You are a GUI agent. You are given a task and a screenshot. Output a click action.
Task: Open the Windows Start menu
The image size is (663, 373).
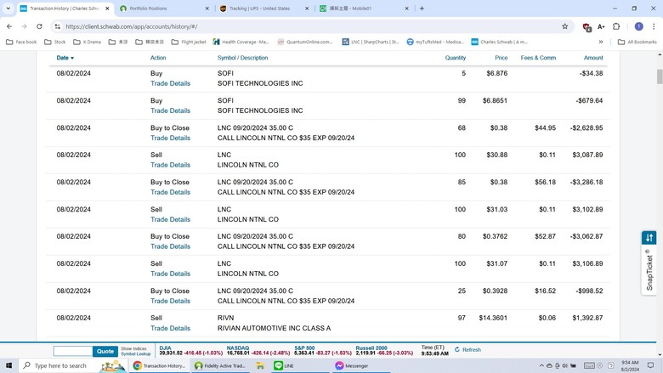(8, 365)
